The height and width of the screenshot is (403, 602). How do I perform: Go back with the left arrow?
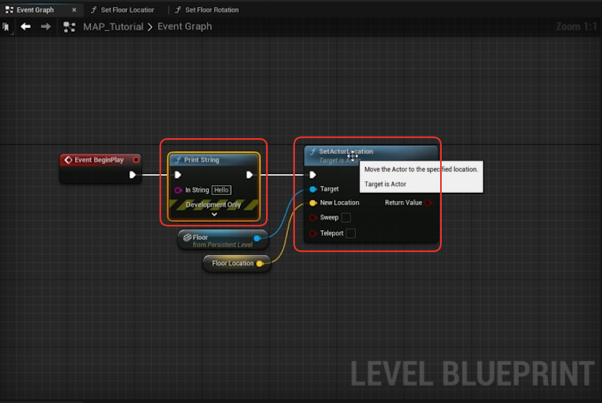(26, 26)
